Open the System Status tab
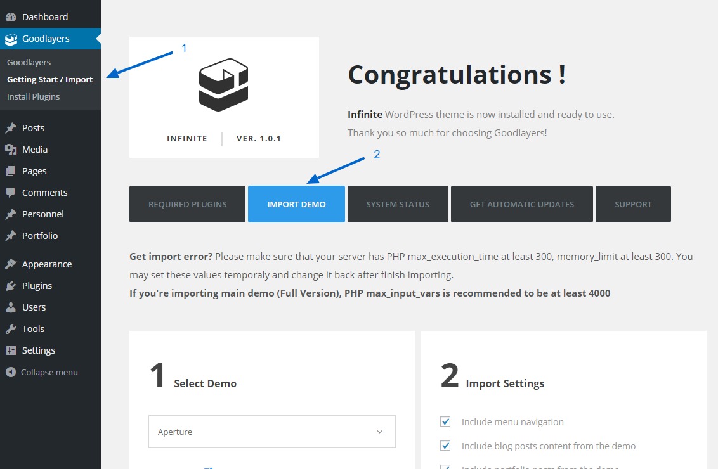Viewport: 718px width, 469px height. (398, 204)
